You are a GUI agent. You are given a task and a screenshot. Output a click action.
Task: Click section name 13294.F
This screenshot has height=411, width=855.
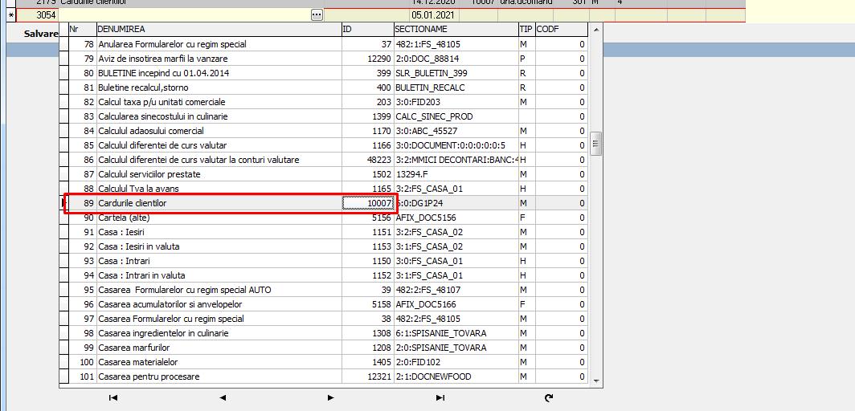tap(456, 174)
